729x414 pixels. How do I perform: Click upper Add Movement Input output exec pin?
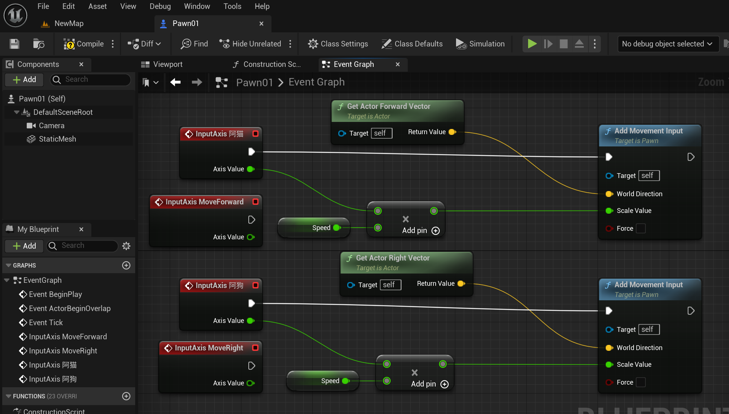pos(691,157)
